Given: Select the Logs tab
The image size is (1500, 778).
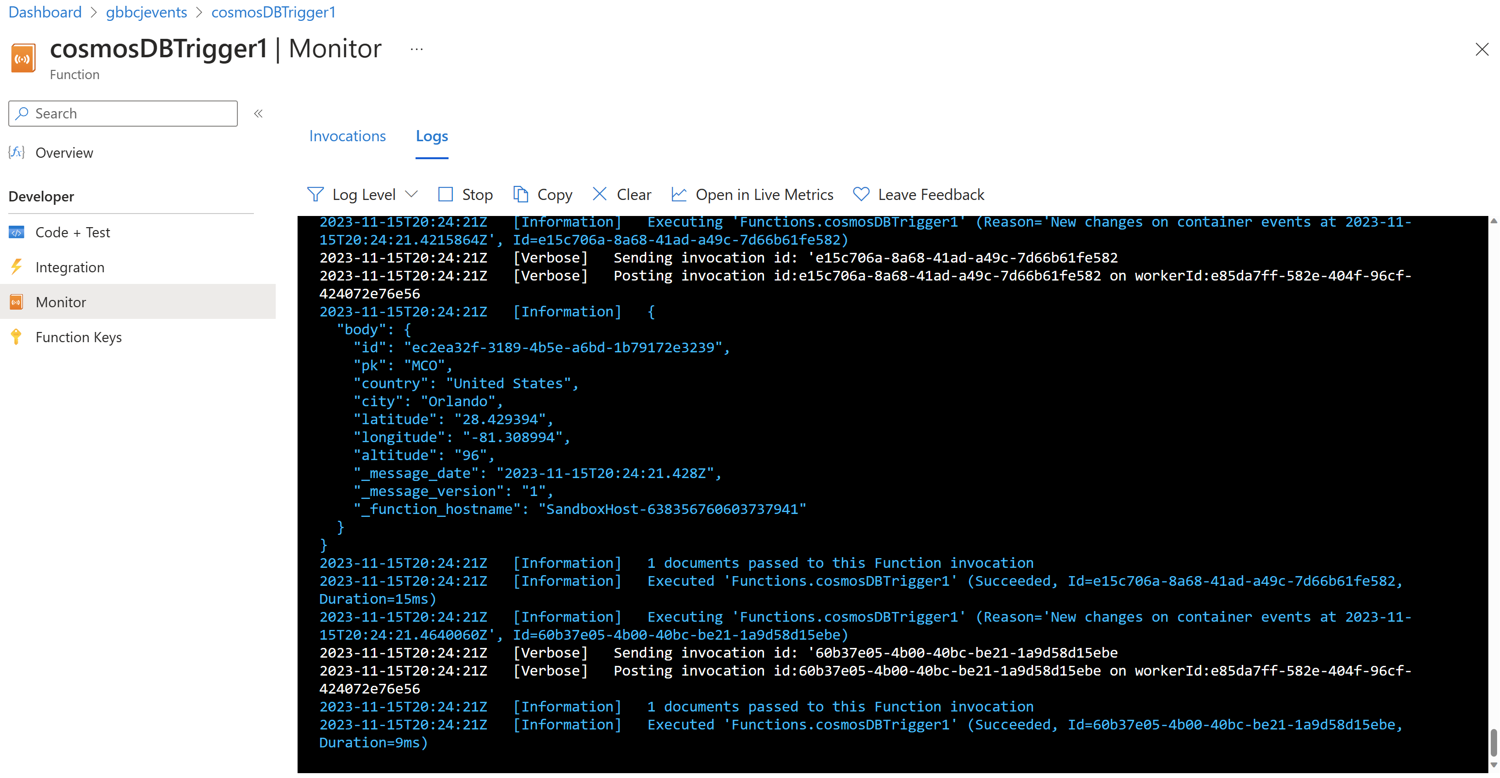Looking at the screenshot, I should pos(432,136).
